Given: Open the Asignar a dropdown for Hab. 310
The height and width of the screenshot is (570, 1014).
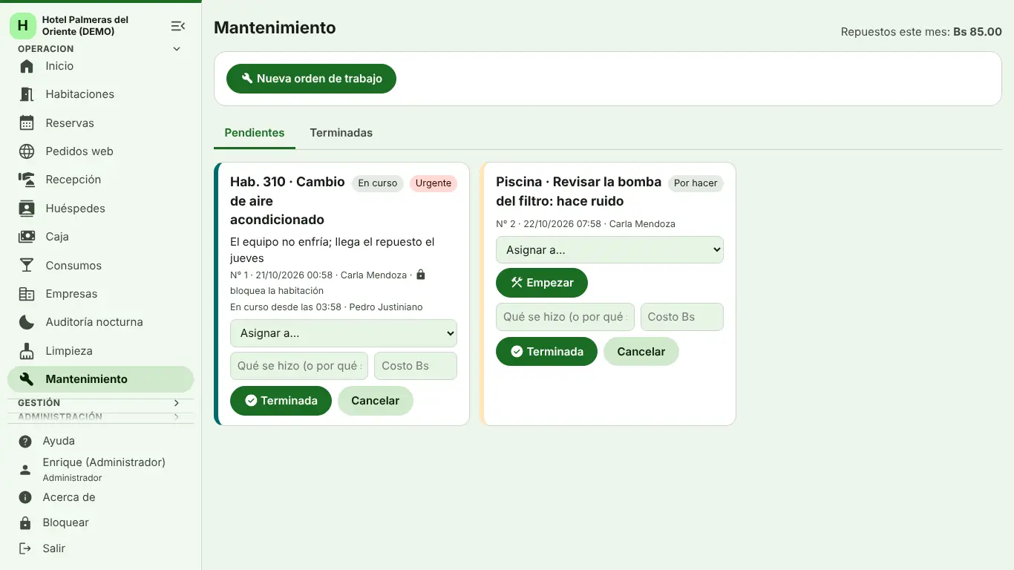Looking at the screenshot, I should [344, 333].
